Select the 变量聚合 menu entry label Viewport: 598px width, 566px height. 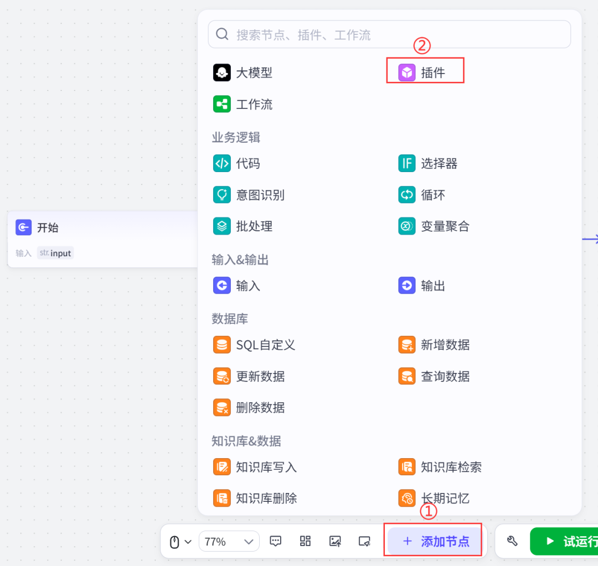click(x=445, y=226)
